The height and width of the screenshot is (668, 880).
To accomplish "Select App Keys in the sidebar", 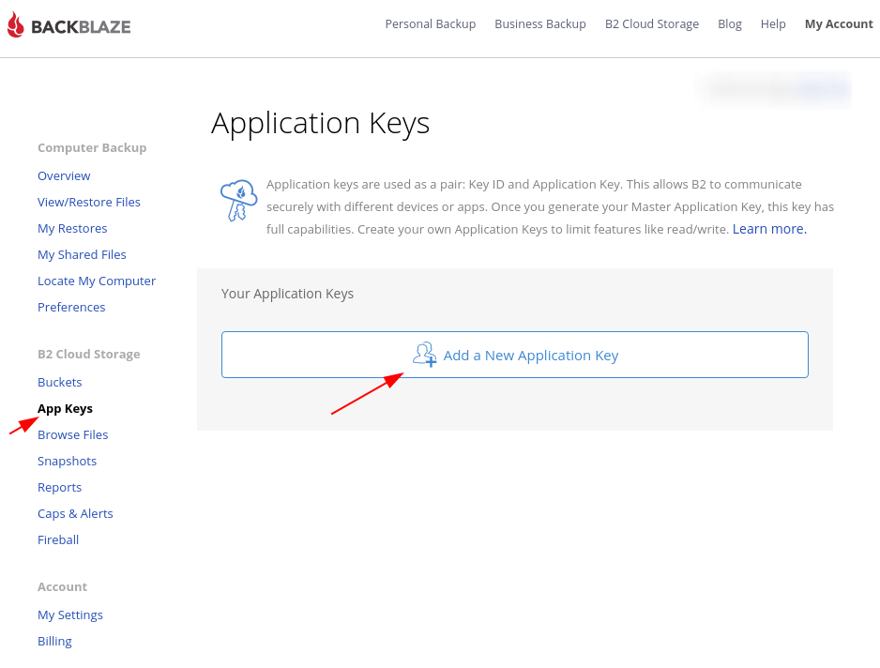I will (x=65, y=408).
